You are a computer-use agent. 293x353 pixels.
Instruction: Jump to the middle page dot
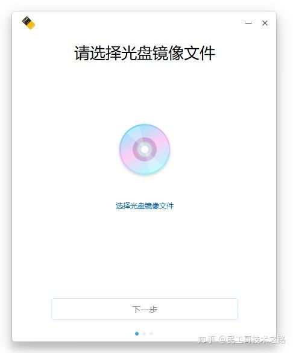click(x=144, y=333)
